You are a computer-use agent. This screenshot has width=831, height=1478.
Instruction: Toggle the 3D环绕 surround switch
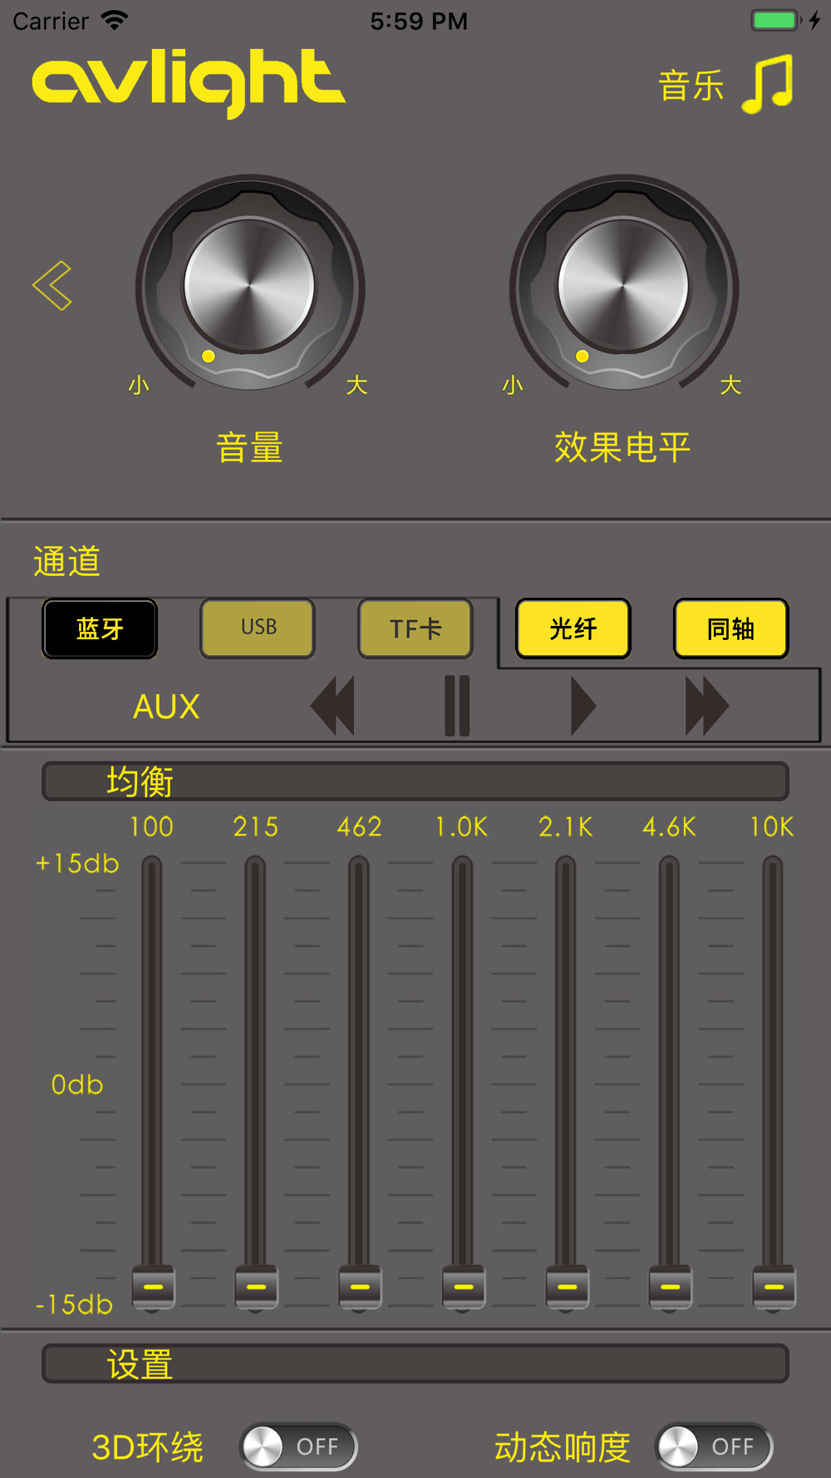point(298,1446)
